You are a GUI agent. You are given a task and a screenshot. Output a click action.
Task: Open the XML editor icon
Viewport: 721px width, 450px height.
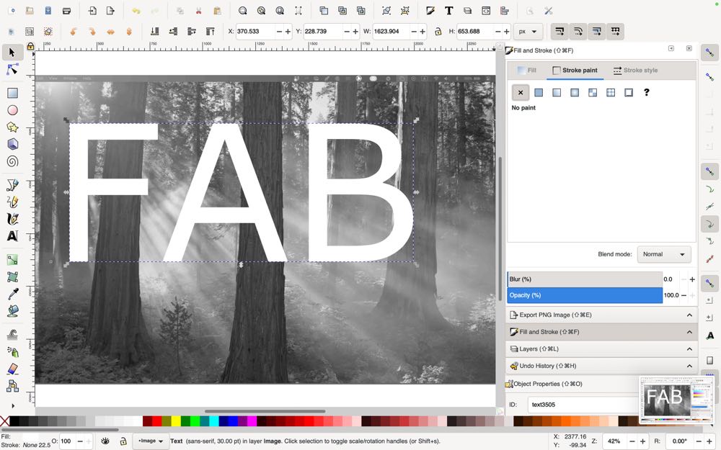point(486,11)
